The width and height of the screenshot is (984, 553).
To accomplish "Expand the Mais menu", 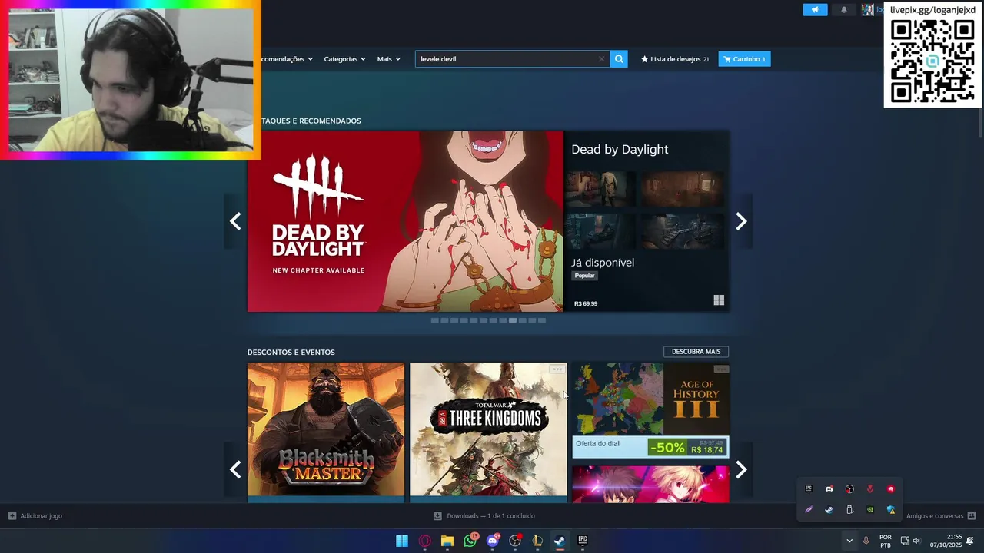I will (x=388, y=59).
